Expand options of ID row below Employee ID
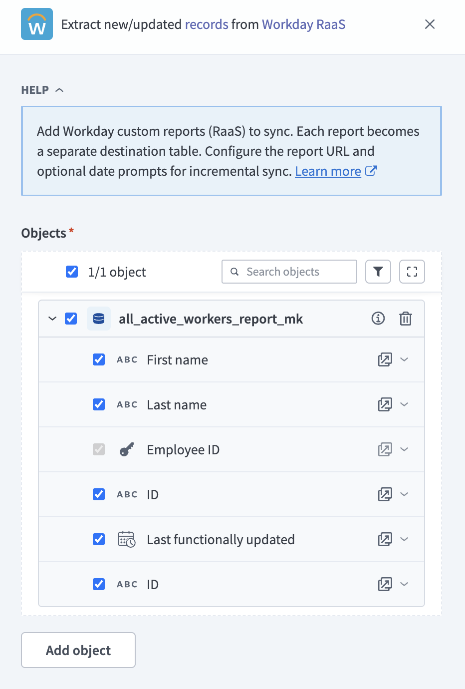465x689 pixels. tap(405, 494)
